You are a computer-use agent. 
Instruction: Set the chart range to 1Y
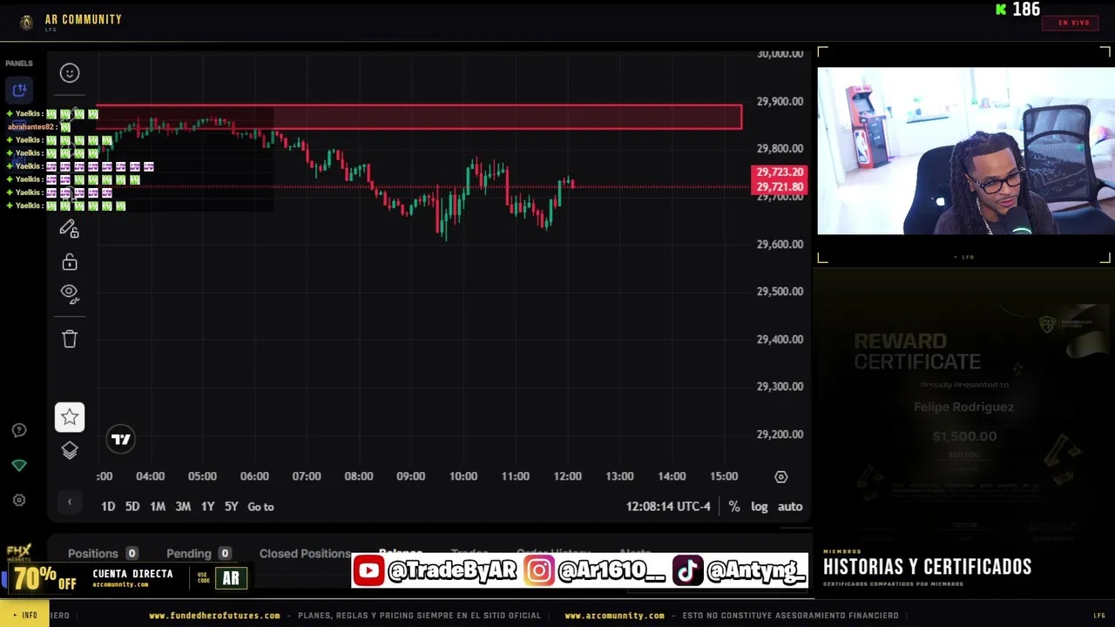[x=207, y=507]
